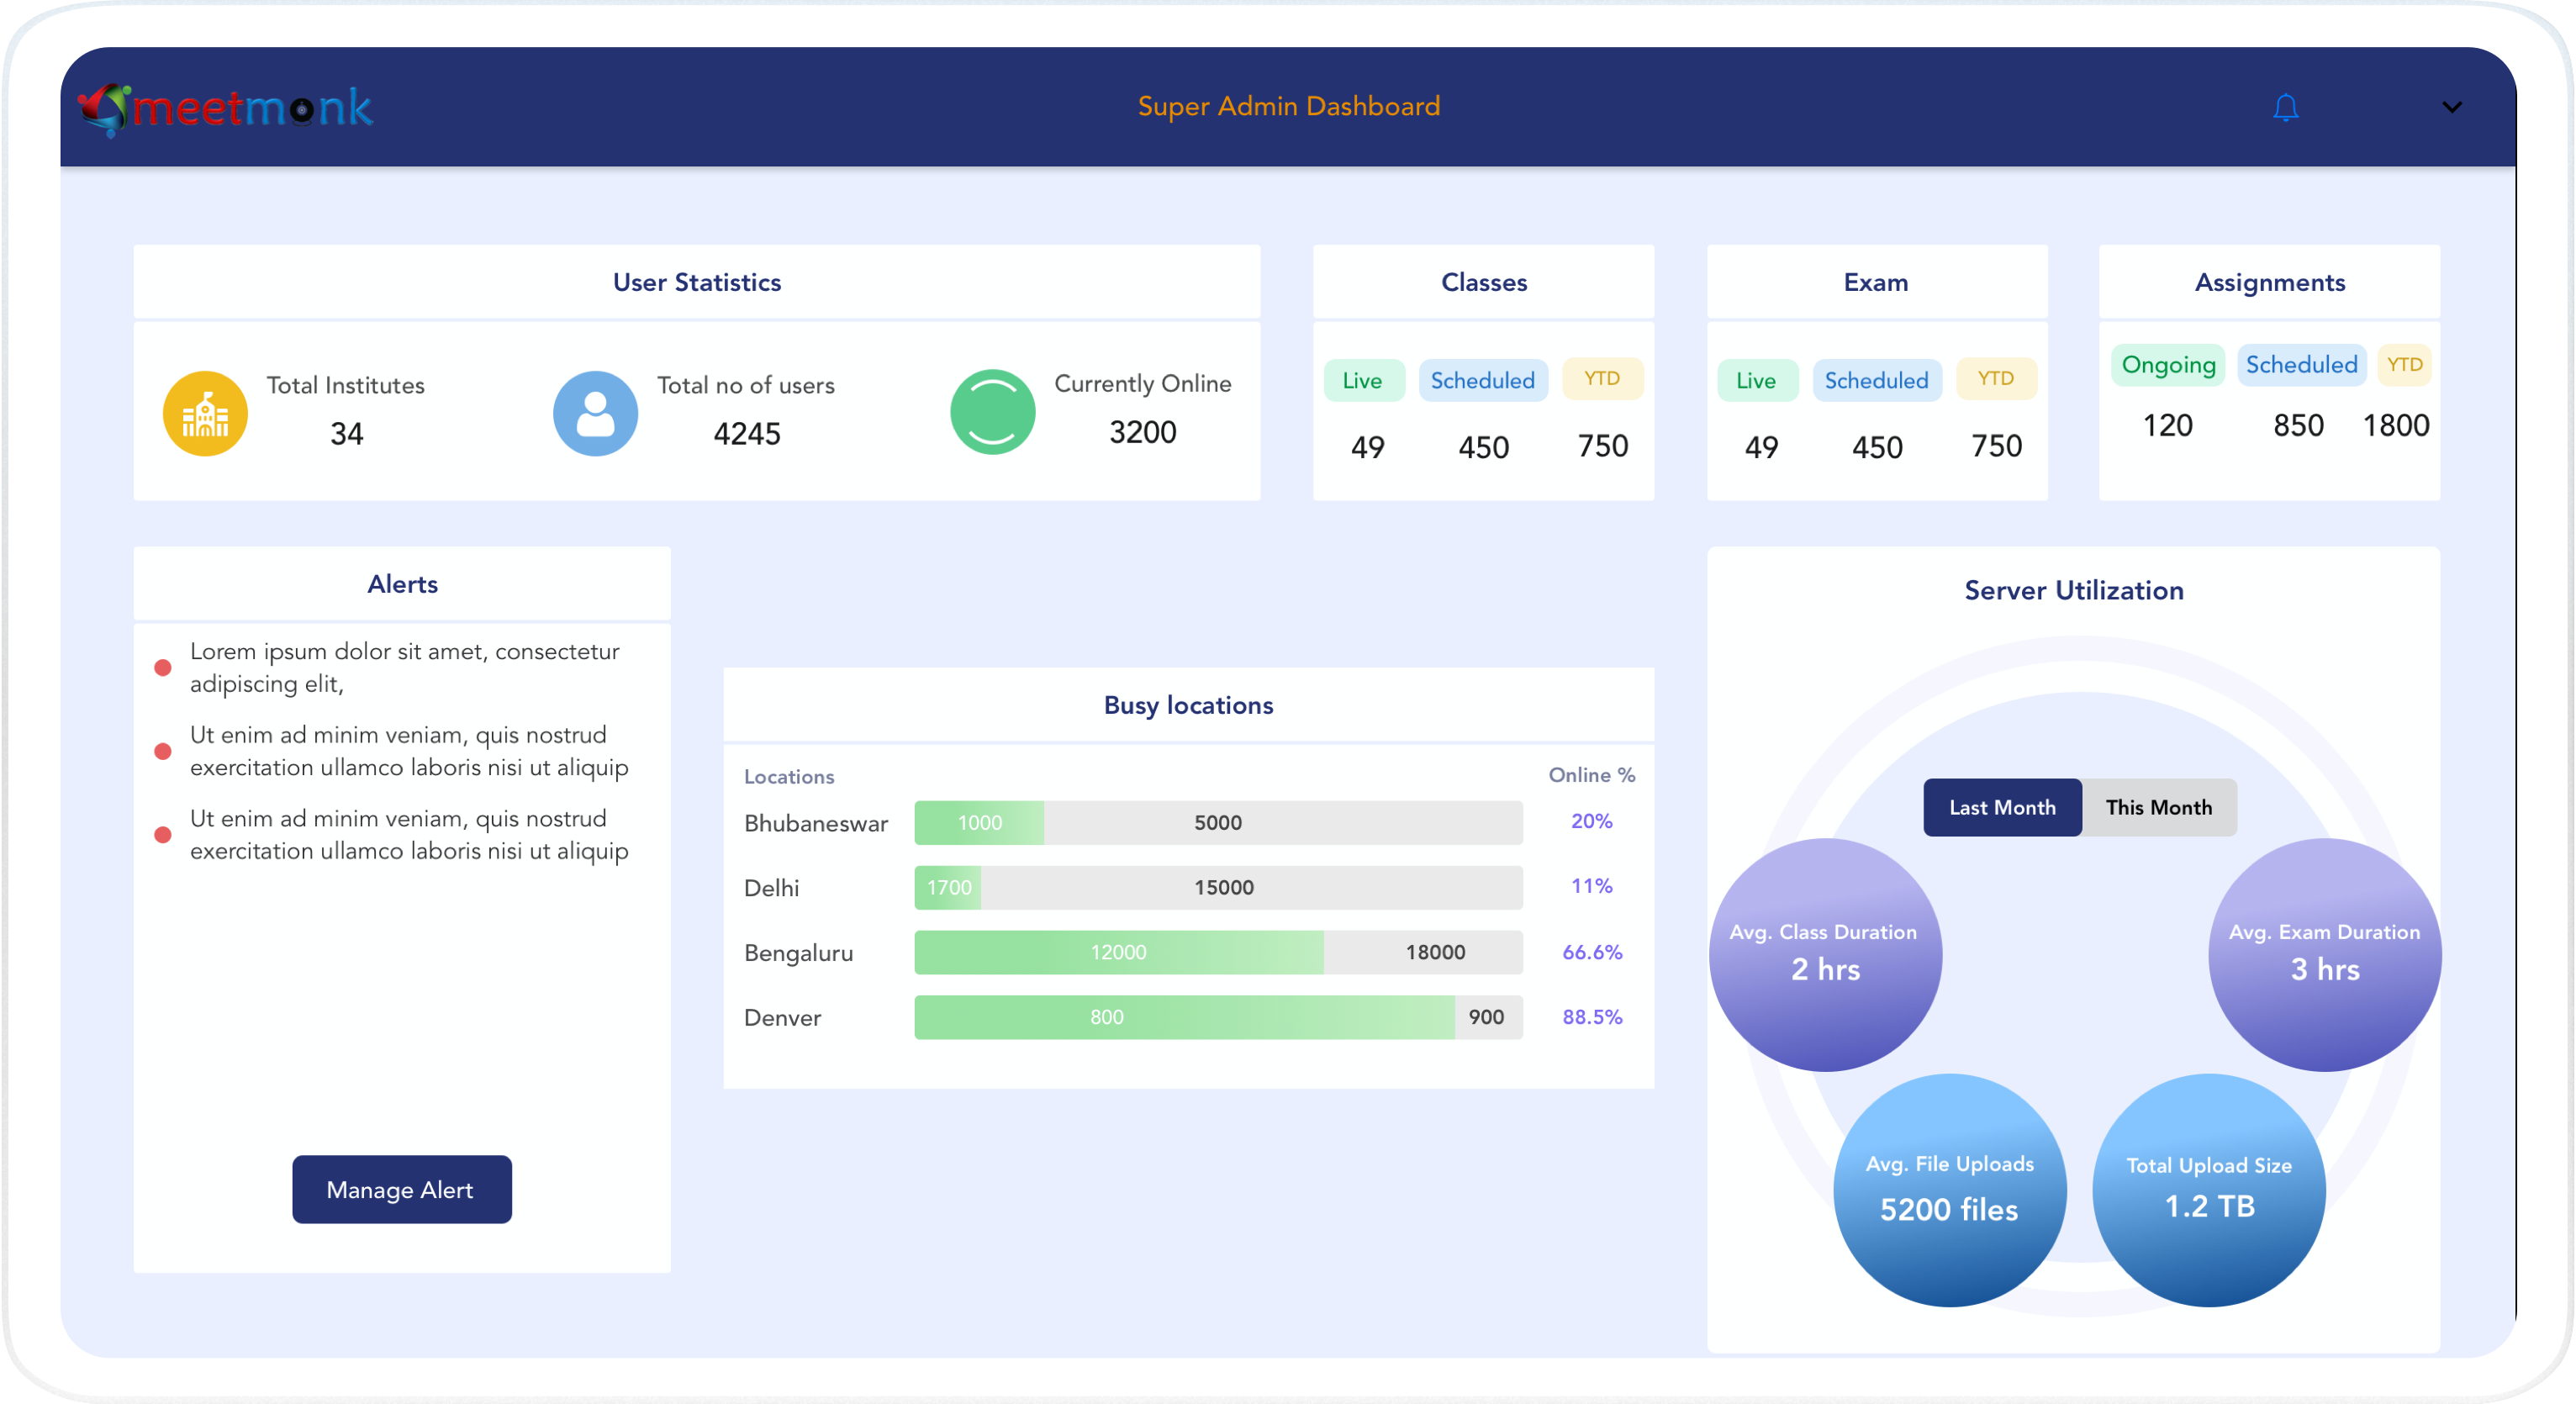Click the Avg. Exam Duration bubble

(x=2323, y=954)
